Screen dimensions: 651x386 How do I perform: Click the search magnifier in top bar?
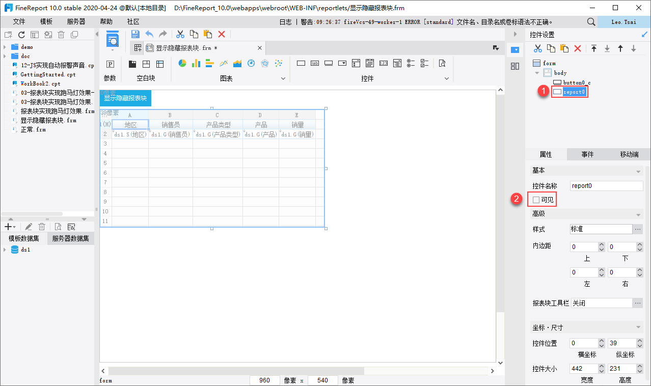click(x=591, y=22)
